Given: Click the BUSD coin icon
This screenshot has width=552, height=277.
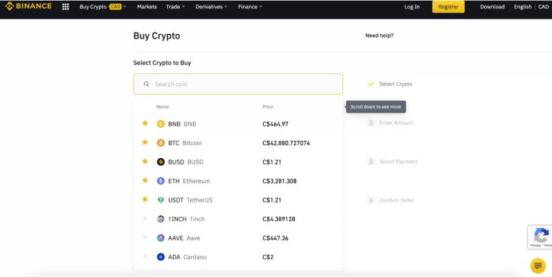Looking at the screenshot, I should 160,162.
